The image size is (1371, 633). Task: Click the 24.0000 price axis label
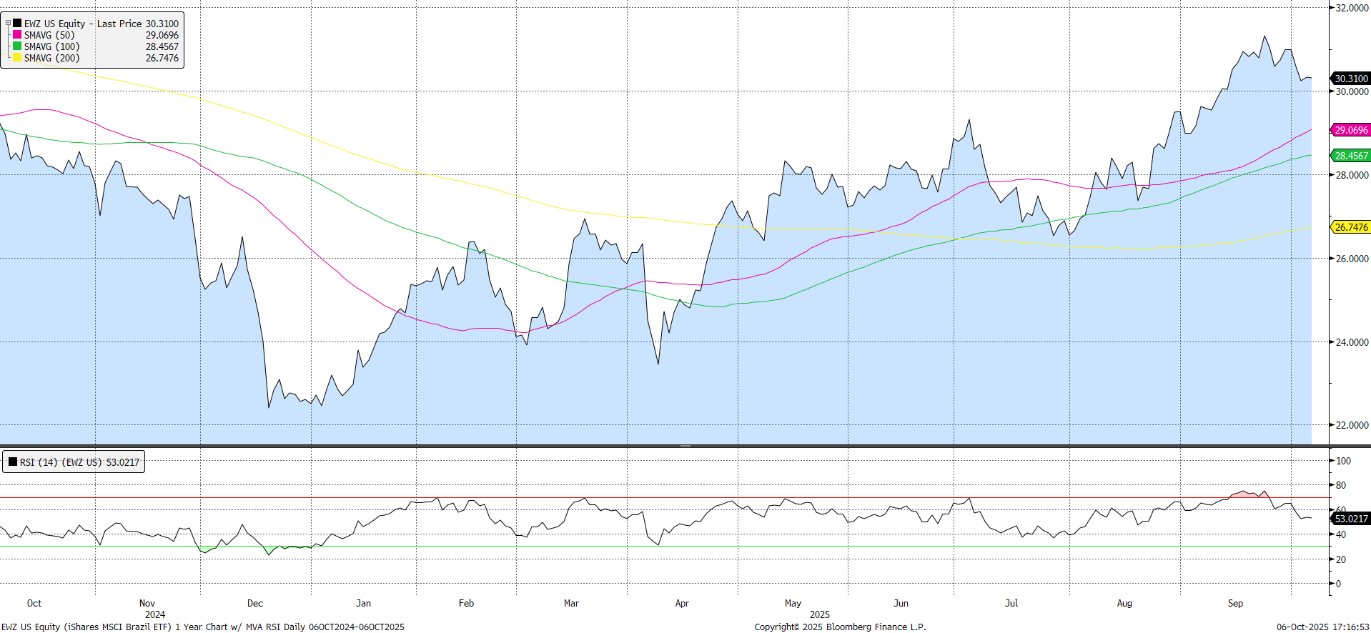[x=1352, y=342]
